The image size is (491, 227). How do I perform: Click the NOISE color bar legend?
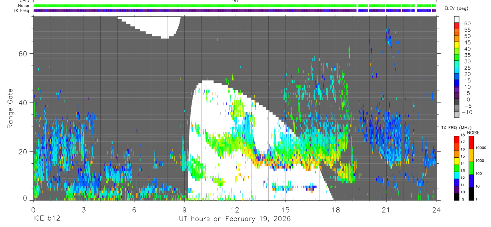[471, 168]
